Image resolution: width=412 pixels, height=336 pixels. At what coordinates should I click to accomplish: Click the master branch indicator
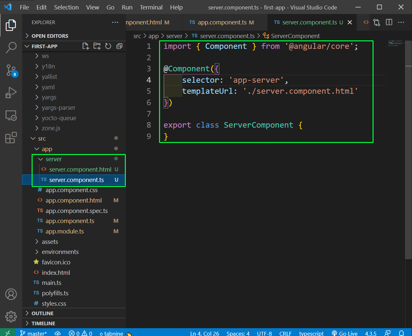pyautogui.click(x=33, y=333)
